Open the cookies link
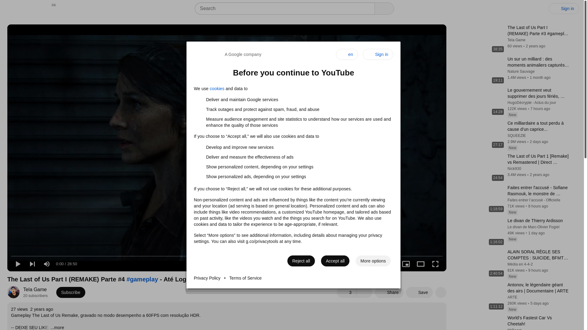 point(217,89)
